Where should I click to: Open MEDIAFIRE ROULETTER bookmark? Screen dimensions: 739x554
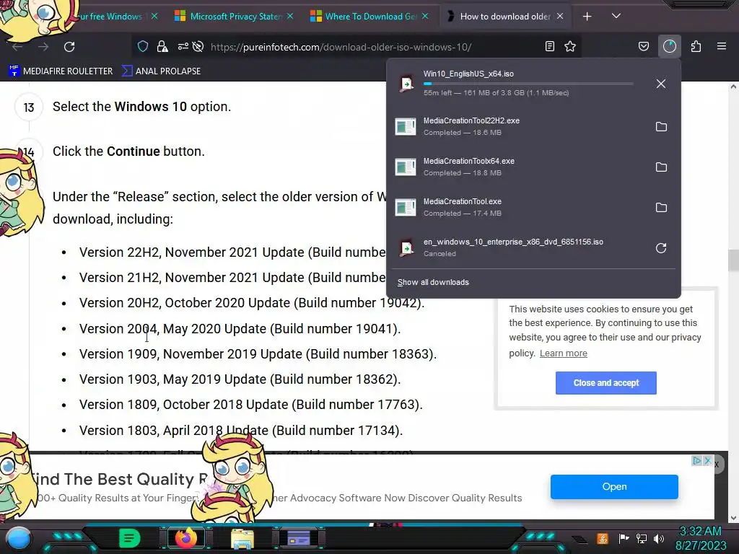coord(61,71)
